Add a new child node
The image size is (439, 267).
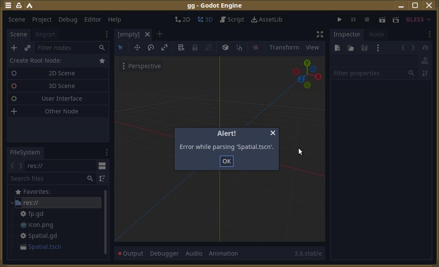14,48
